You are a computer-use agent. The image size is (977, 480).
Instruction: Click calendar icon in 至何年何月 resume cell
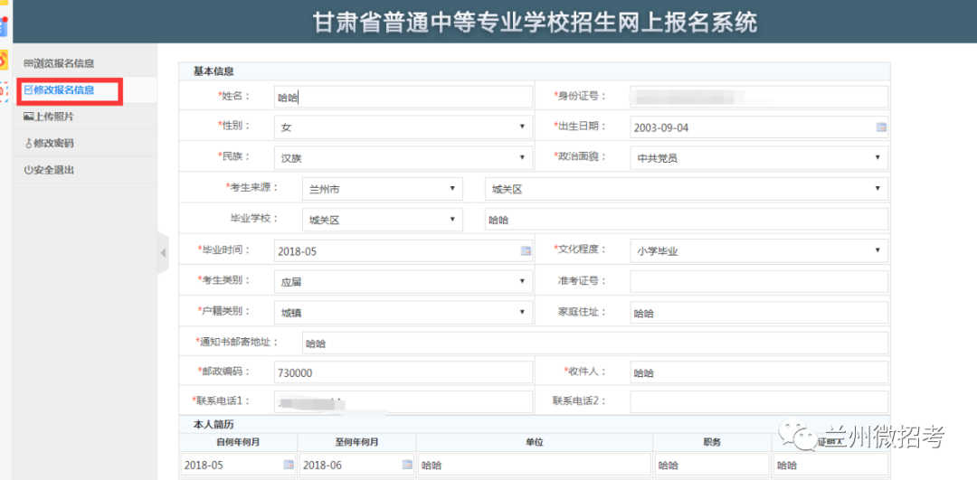pos(407,465)
